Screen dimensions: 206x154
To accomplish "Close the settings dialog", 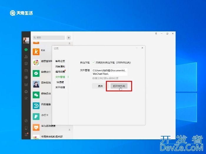I will pos(142,48).
